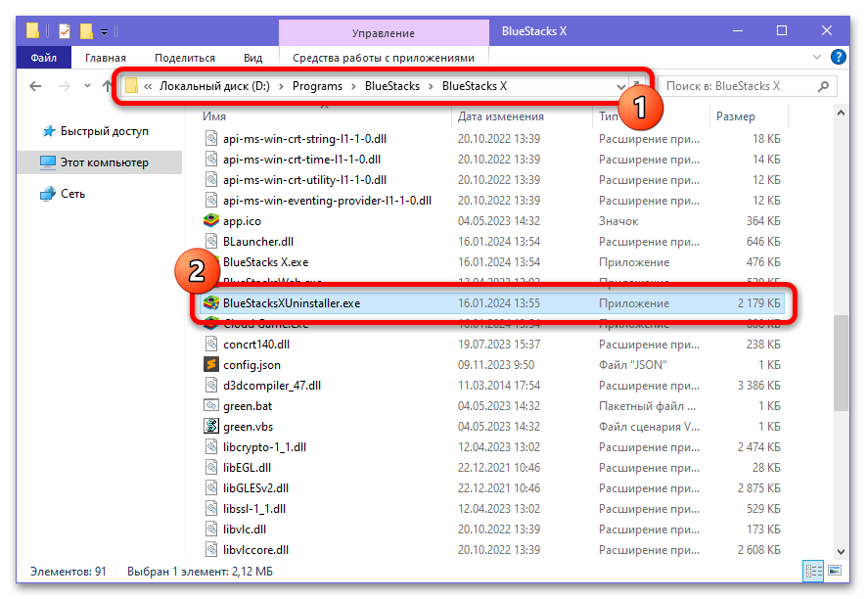Screen dimensions: 866x599
Task: Expand the address bar history dropdown
Action: (x=620, y=87)
